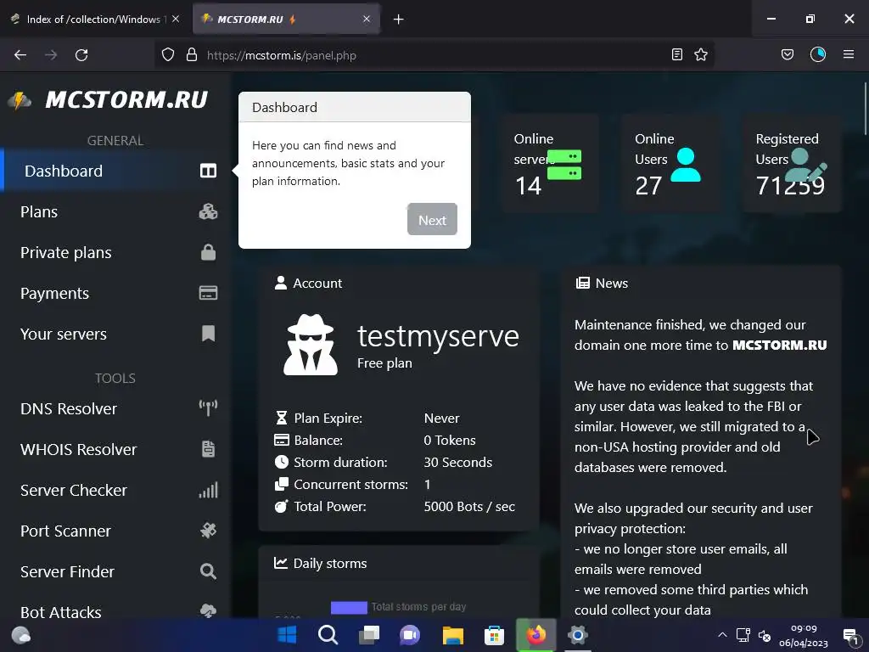Open the Your servers sidebar item
Screen dimensions: 869x652
click(x=115, y=334)
